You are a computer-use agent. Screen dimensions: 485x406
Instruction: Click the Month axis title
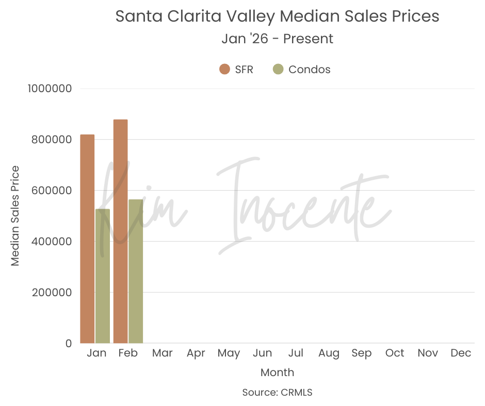pos(277,372)
